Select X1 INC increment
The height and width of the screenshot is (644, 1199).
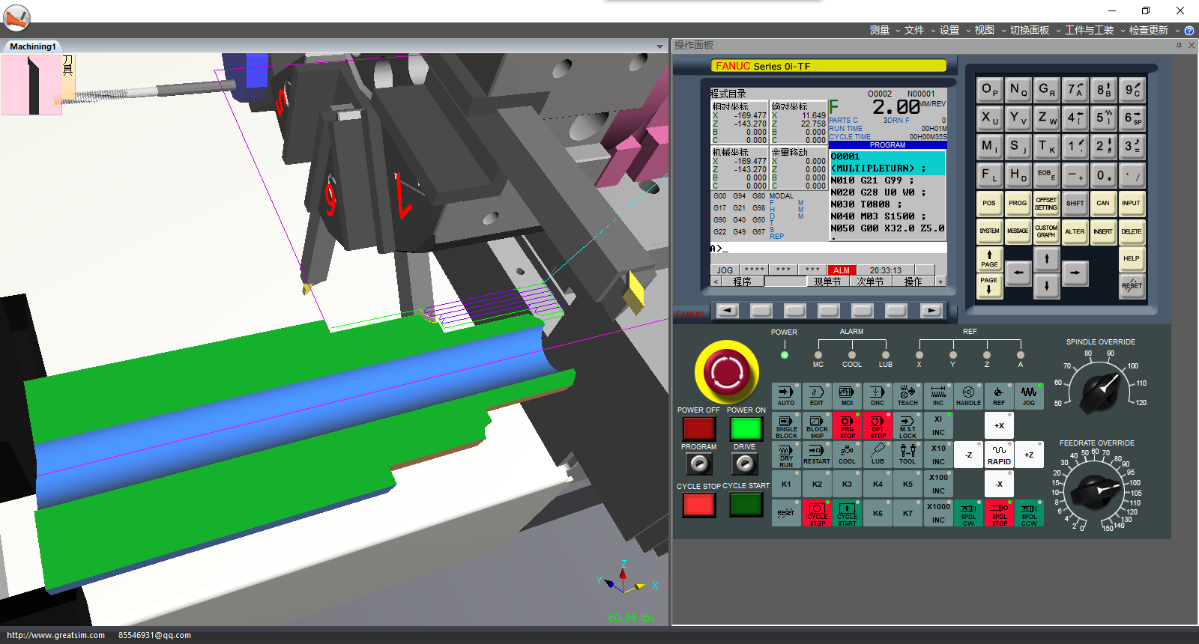click(x=938, y=425)
